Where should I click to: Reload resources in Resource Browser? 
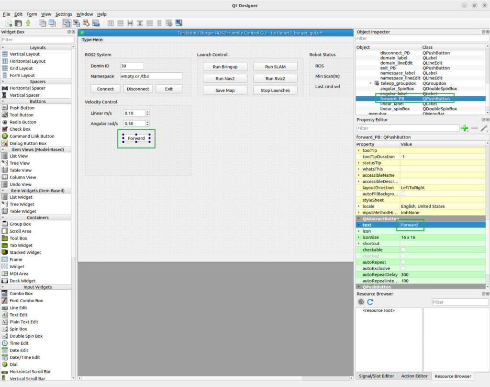370,302
